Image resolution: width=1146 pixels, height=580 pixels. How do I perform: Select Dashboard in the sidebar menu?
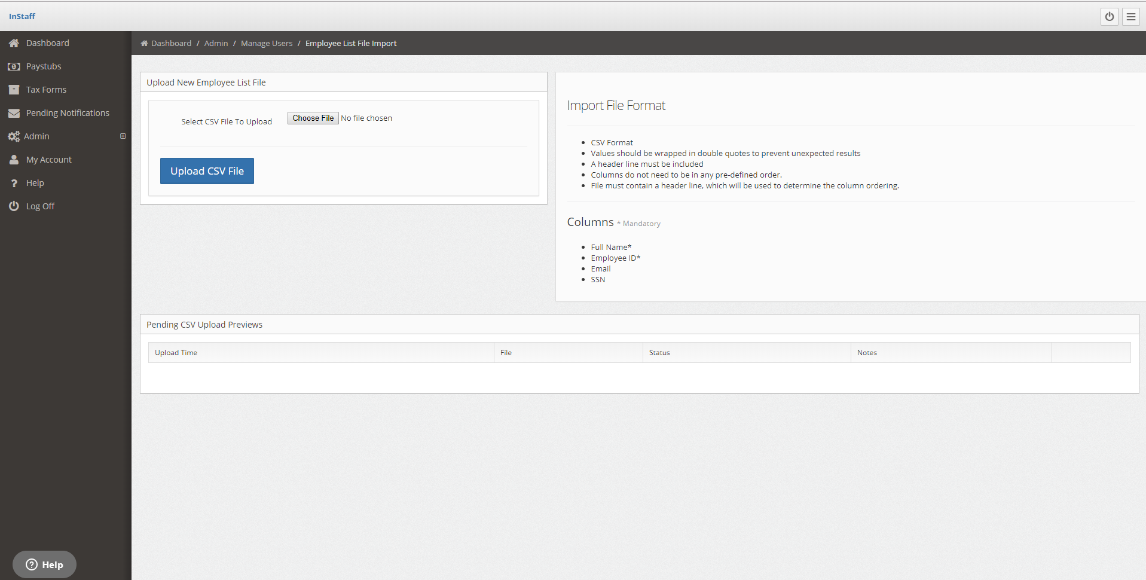pos(48,42)
